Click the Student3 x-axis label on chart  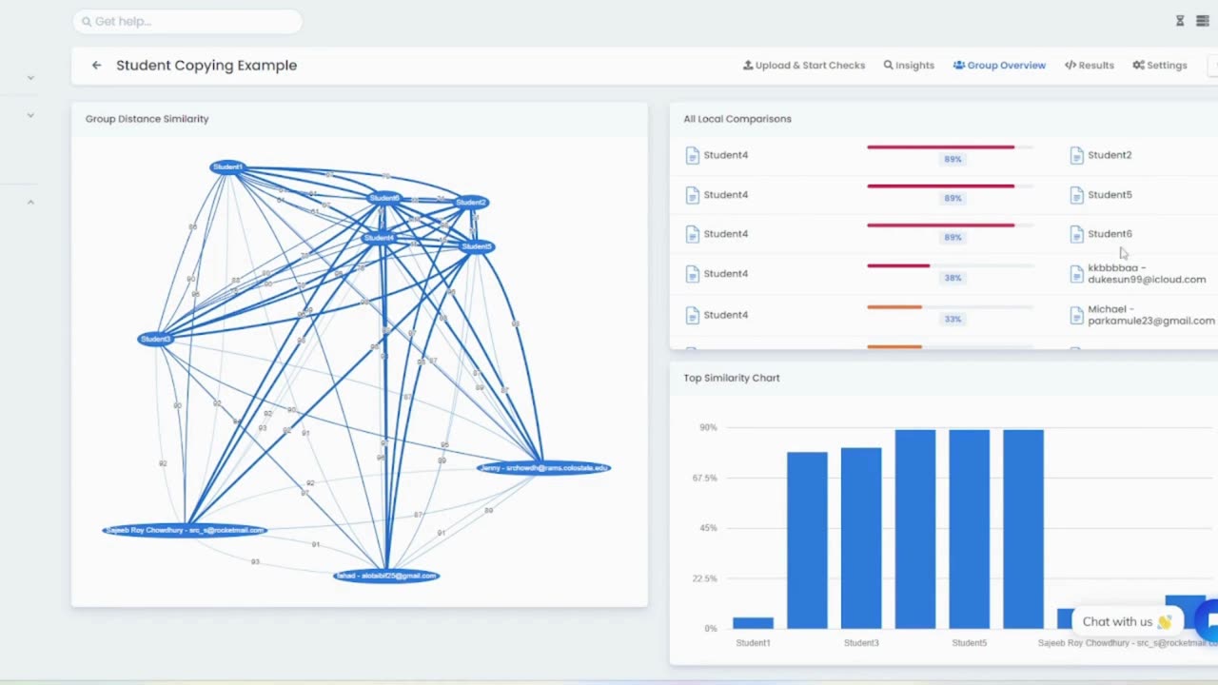861,643
